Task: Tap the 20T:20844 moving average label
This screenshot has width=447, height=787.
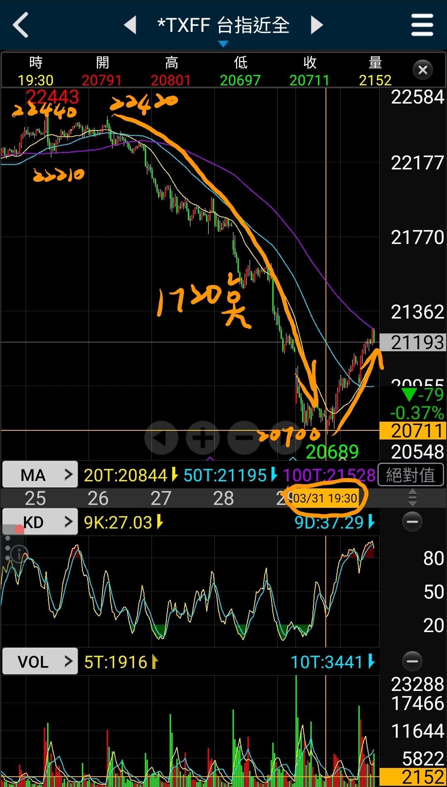Action: pyautogui.click(x=125, y=475)
